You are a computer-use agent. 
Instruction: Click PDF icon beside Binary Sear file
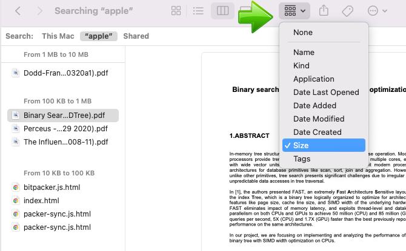point(16,116)
